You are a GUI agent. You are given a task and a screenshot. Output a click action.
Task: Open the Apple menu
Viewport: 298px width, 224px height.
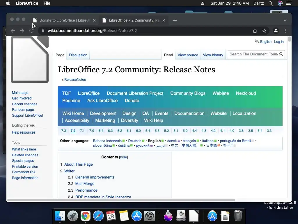pos(8,3)
